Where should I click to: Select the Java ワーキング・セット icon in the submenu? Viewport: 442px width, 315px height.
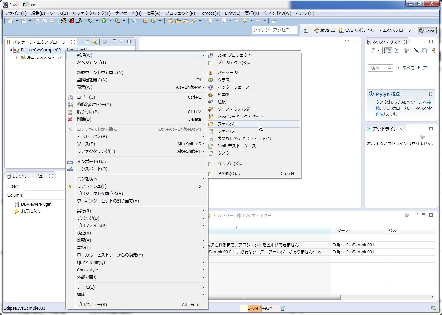[x=211, y=116]
